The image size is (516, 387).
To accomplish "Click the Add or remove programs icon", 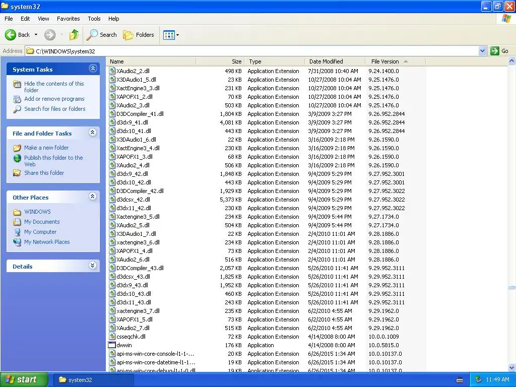I will (x=17, y=99).
